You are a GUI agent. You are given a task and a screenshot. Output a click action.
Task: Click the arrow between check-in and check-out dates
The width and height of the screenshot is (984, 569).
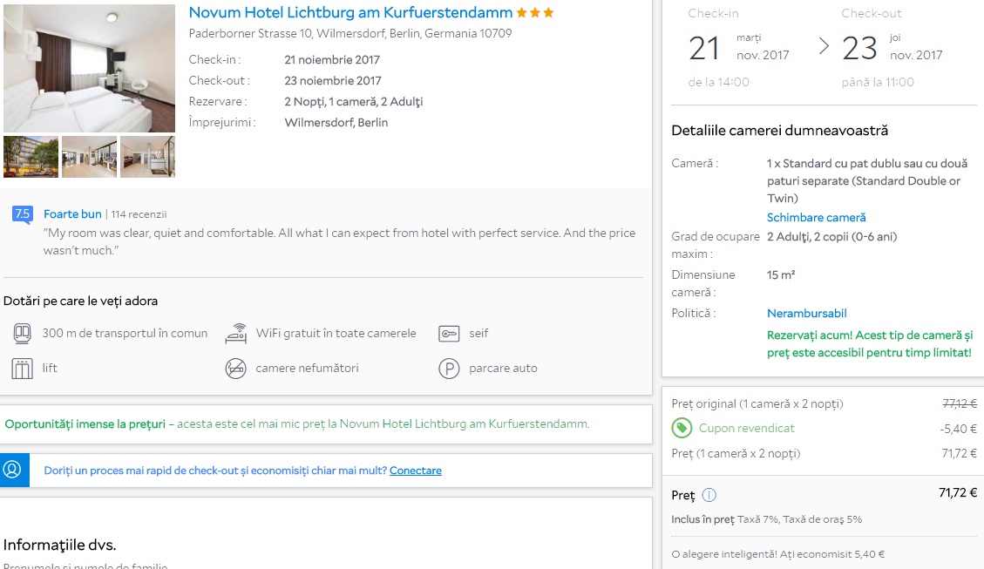pyautogui.click(x=824, y=47)
